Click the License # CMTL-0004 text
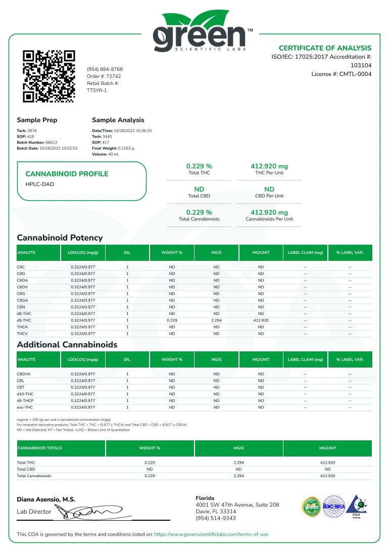 pyautogui.click(x=342, y=74)
